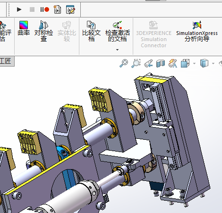The image size is (222, 213).
Task: Start SimulationXpress 分析向导
Action: click(x=197, y=31)
